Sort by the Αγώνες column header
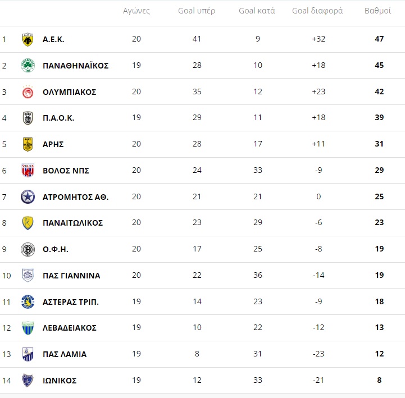The height and width of the screenshot is (398, 405). [x=136, y=11]
